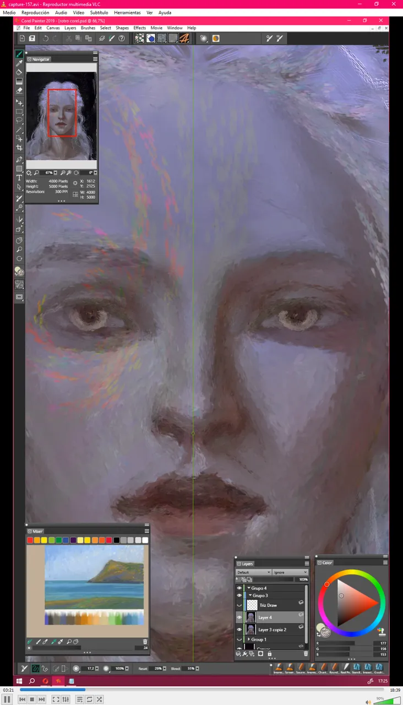
Task: Click the Undo icon
Action: click(x=45, y=39)
